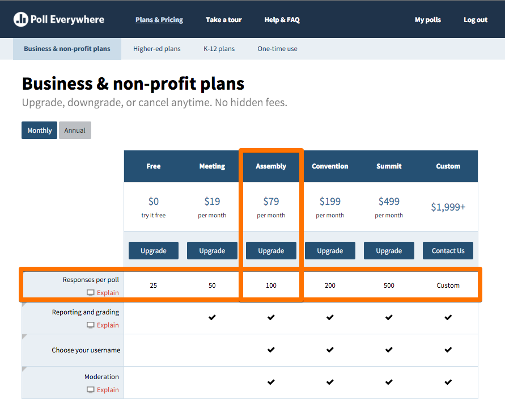Open Plans & Pricing in top navigation
This screenshot has width=505, height=399.
[x=159, y=20]
